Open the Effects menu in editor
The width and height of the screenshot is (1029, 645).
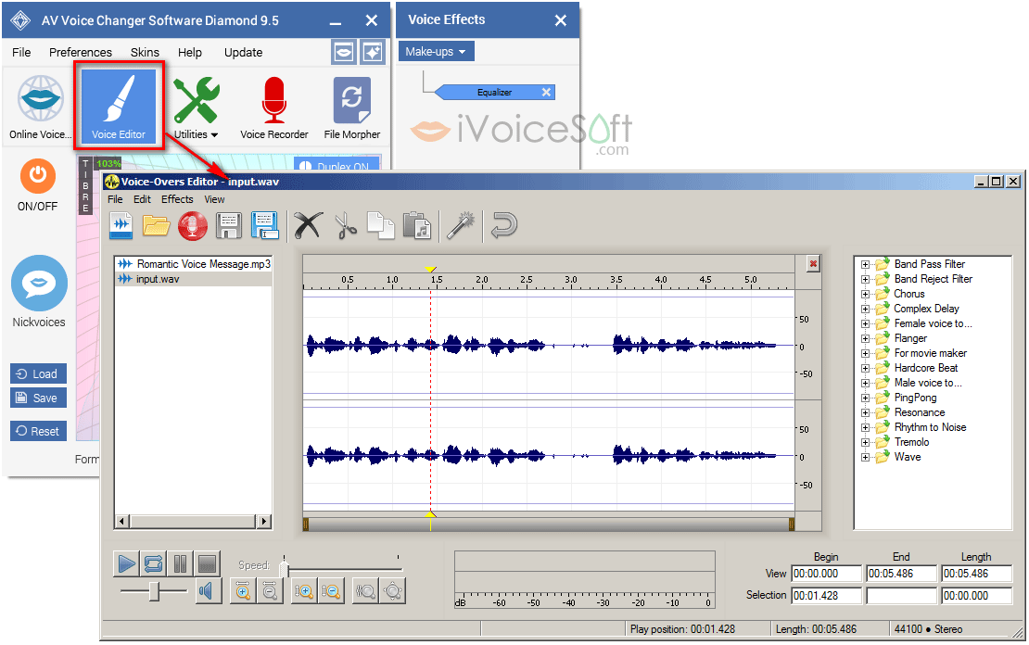coord(177,199)
